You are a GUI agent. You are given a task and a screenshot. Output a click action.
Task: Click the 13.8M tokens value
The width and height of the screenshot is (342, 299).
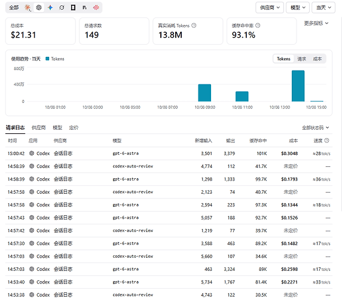170,35
